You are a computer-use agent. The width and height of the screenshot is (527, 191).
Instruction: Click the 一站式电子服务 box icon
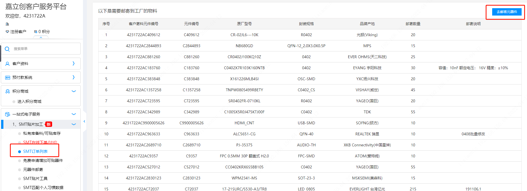point(7,114)
